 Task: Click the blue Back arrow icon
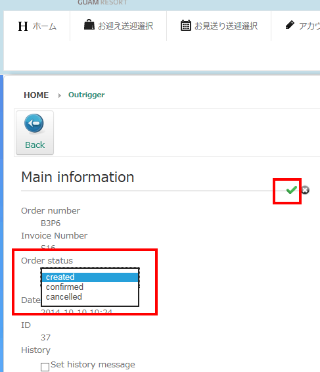(x=34, y=124)
